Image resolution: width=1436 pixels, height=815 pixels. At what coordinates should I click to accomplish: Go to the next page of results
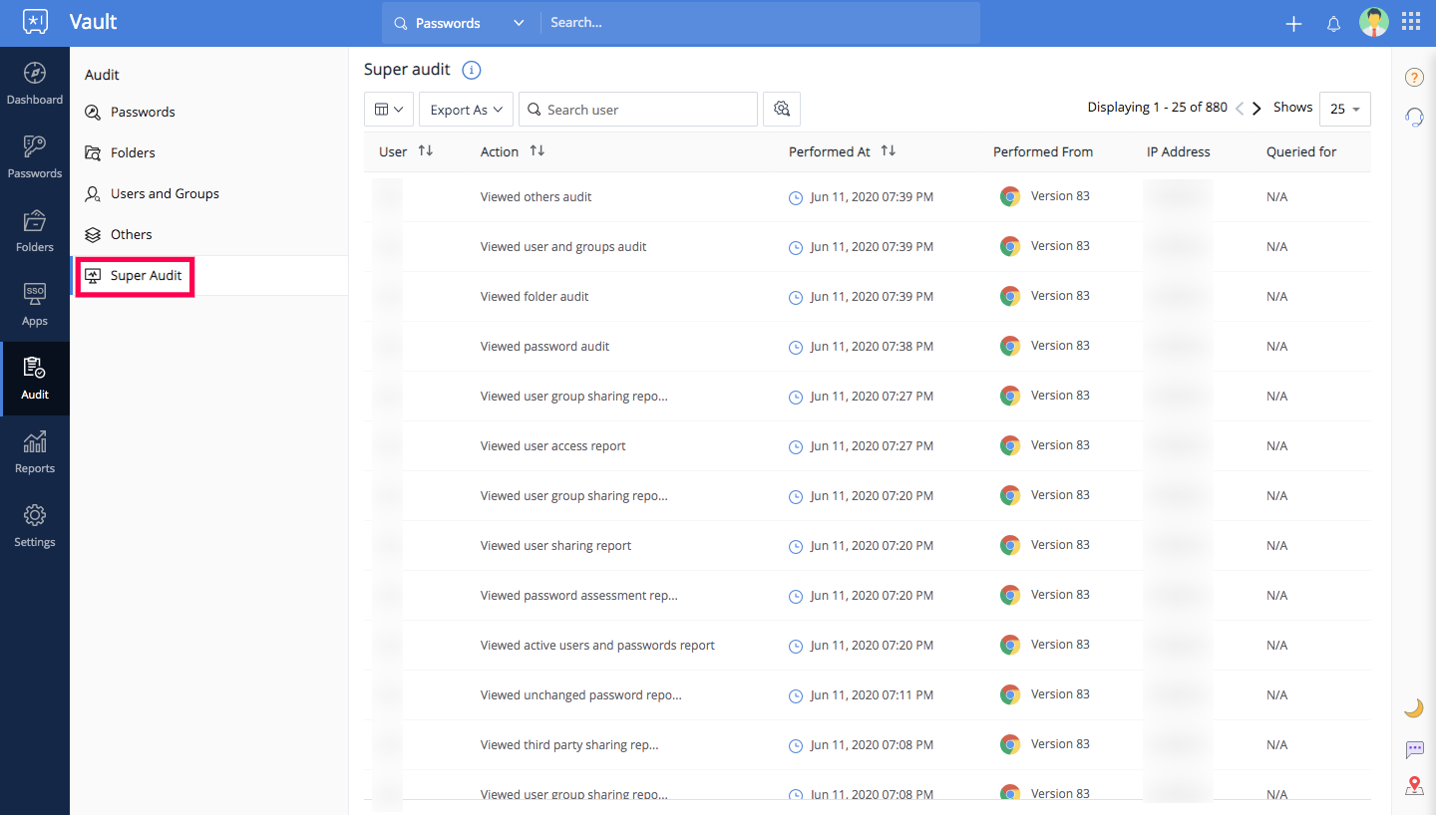1256,109
